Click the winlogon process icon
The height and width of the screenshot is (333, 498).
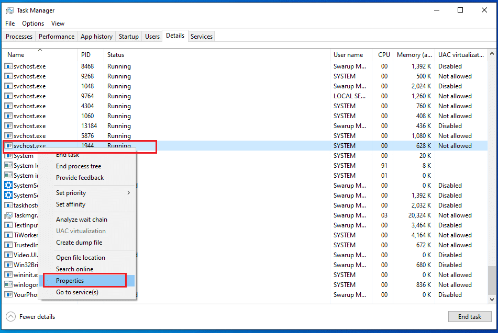pyautogui.click(x=8, y=285)
